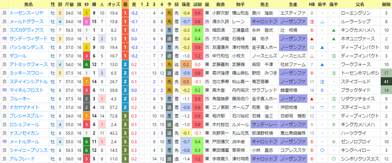This screenshot has height=163, width=392.
Task: Select trainer cell 手塚貴久
Action: point(221,159)
